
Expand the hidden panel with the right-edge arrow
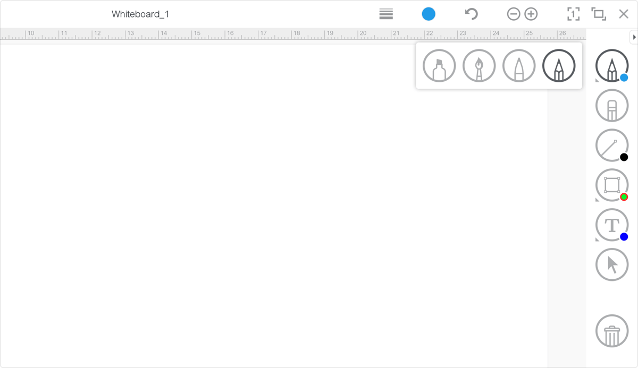[x=634, y=37]
